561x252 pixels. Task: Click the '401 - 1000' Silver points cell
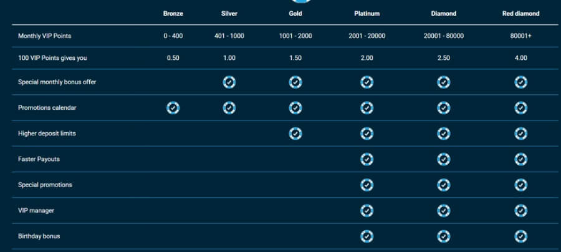[x=229, y=36]
